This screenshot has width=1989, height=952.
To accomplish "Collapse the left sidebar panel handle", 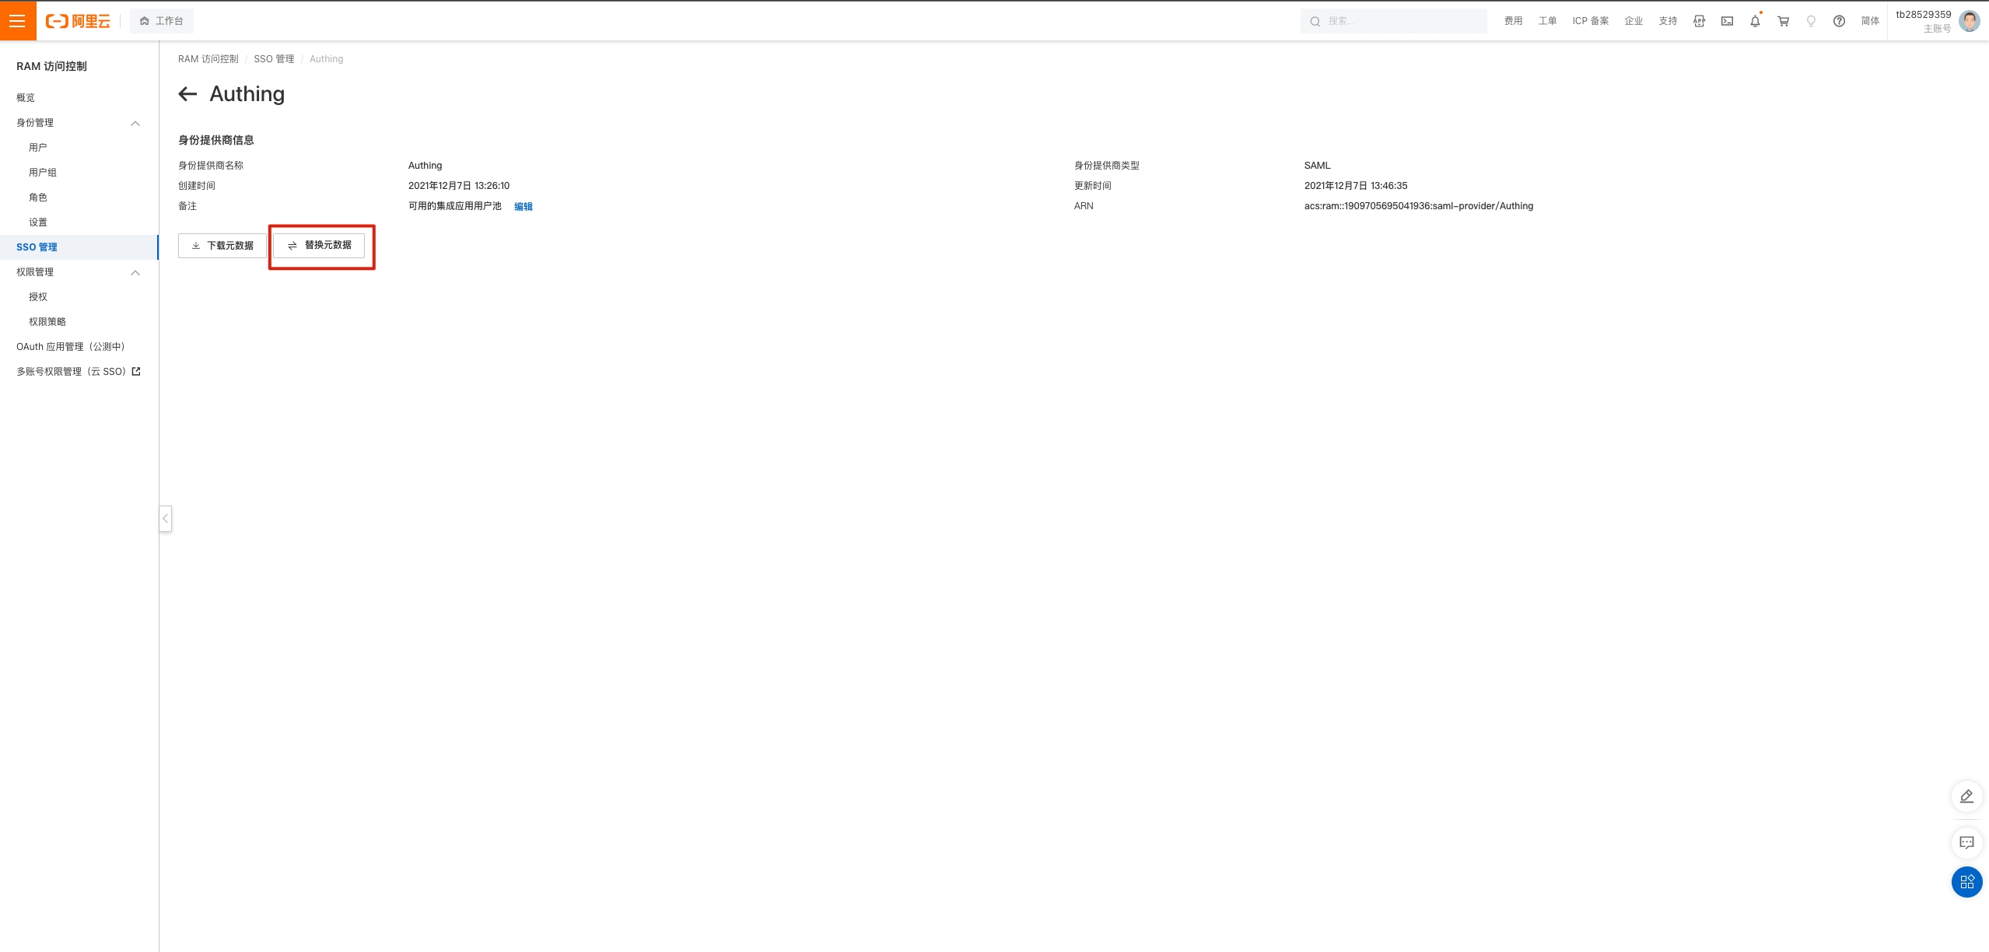I will pyautogui.click(x=165, y=518).
